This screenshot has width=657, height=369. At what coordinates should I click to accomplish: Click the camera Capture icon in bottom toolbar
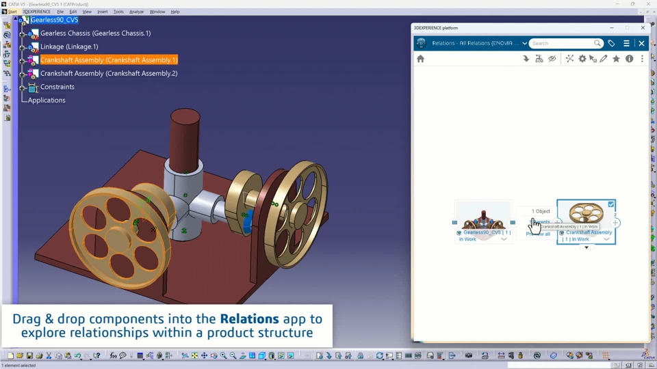469,355
